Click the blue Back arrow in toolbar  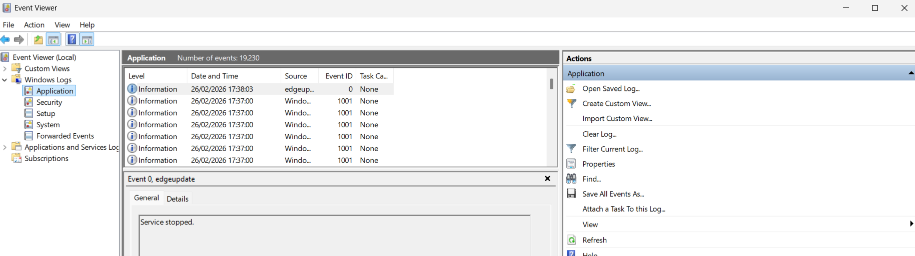[6, 39]
